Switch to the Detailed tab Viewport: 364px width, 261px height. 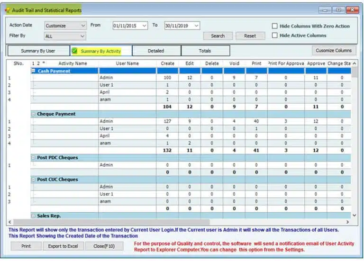coord(156,51)
